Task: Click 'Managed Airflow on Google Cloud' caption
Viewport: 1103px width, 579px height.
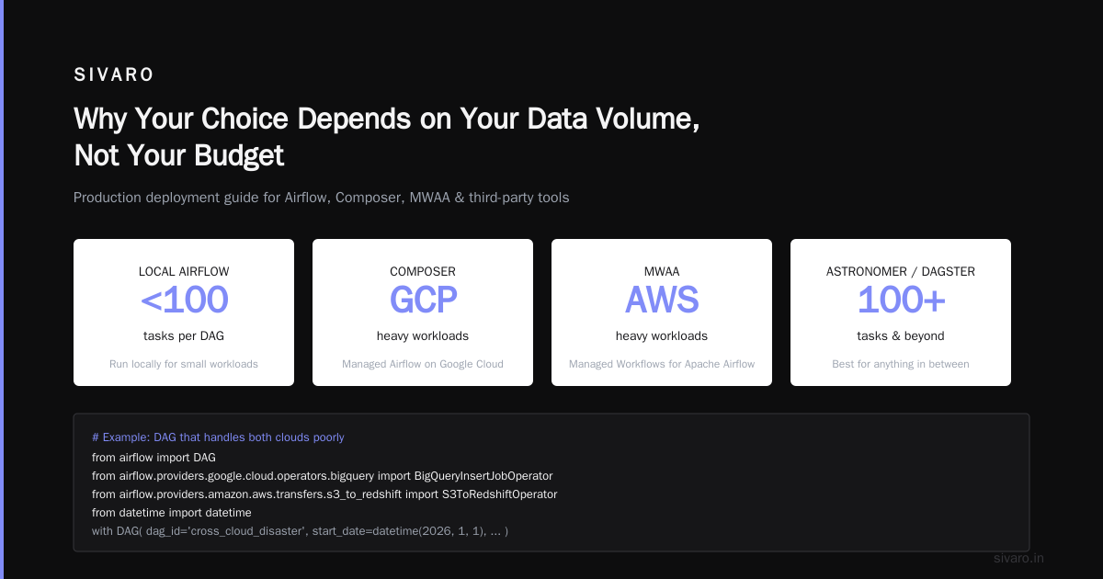Action: coord(423,364)
